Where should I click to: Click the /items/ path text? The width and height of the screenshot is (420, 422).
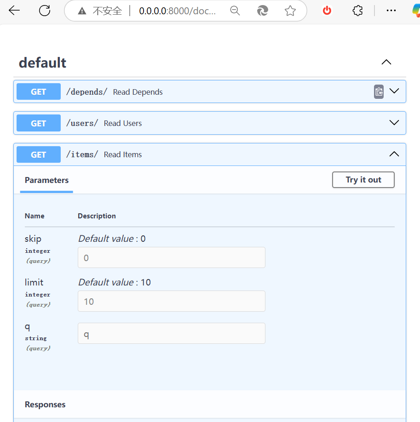(x=82, y=154)
